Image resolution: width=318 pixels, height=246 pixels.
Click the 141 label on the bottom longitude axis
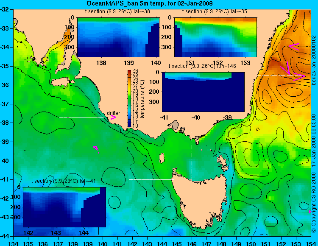click(117, 243)
